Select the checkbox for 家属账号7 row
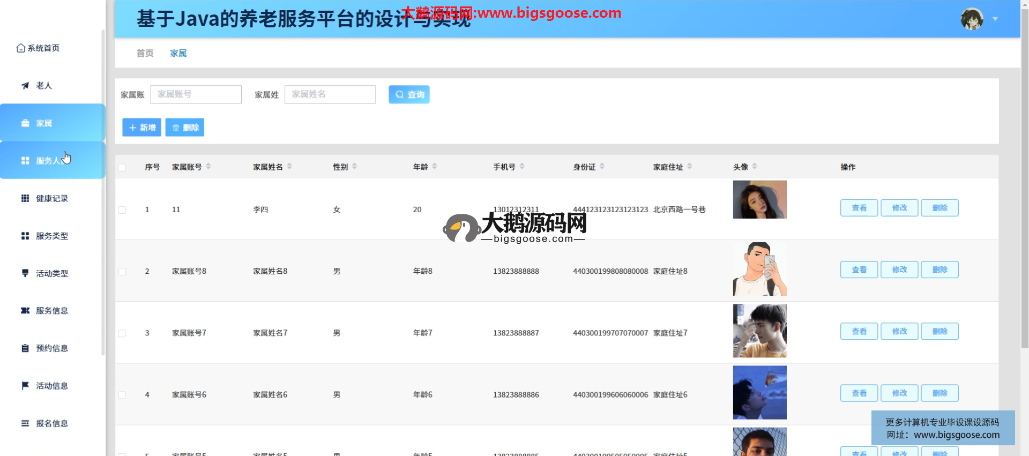This screenshot has height=456, width=1029. (x=122, y=333)
